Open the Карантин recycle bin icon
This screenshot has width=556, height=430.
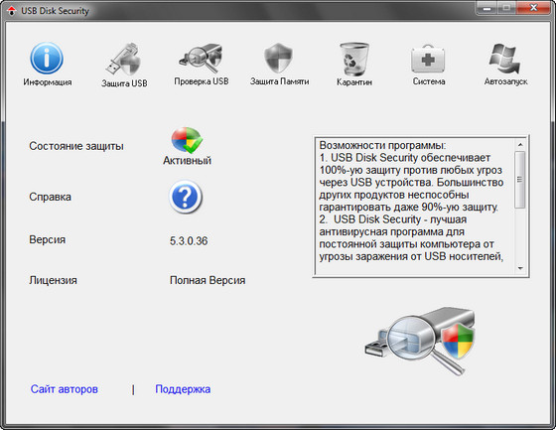click(x=354, y=59)
